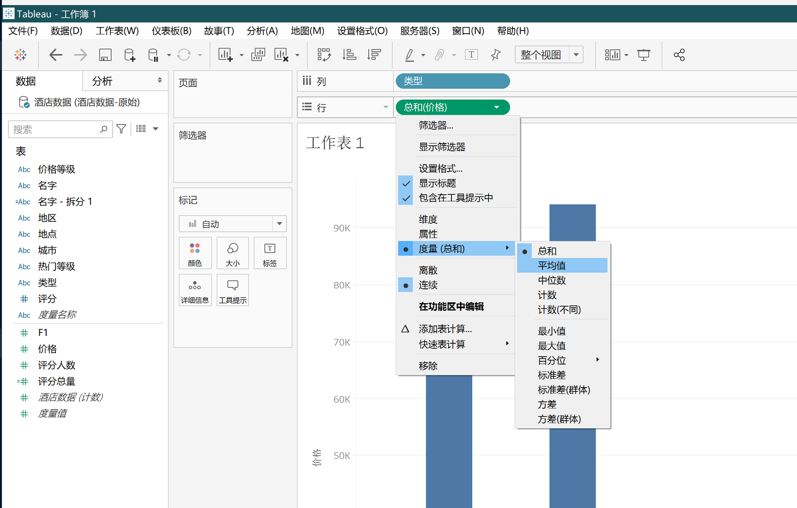Click the save workbook icon
Viewport: 797px width, 508px height.
105,55
